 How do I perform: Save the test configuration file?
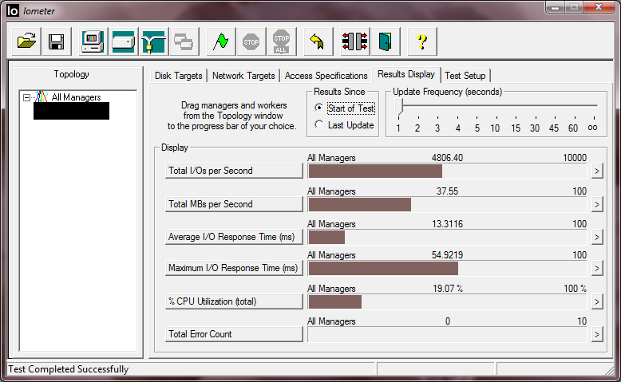57,41
